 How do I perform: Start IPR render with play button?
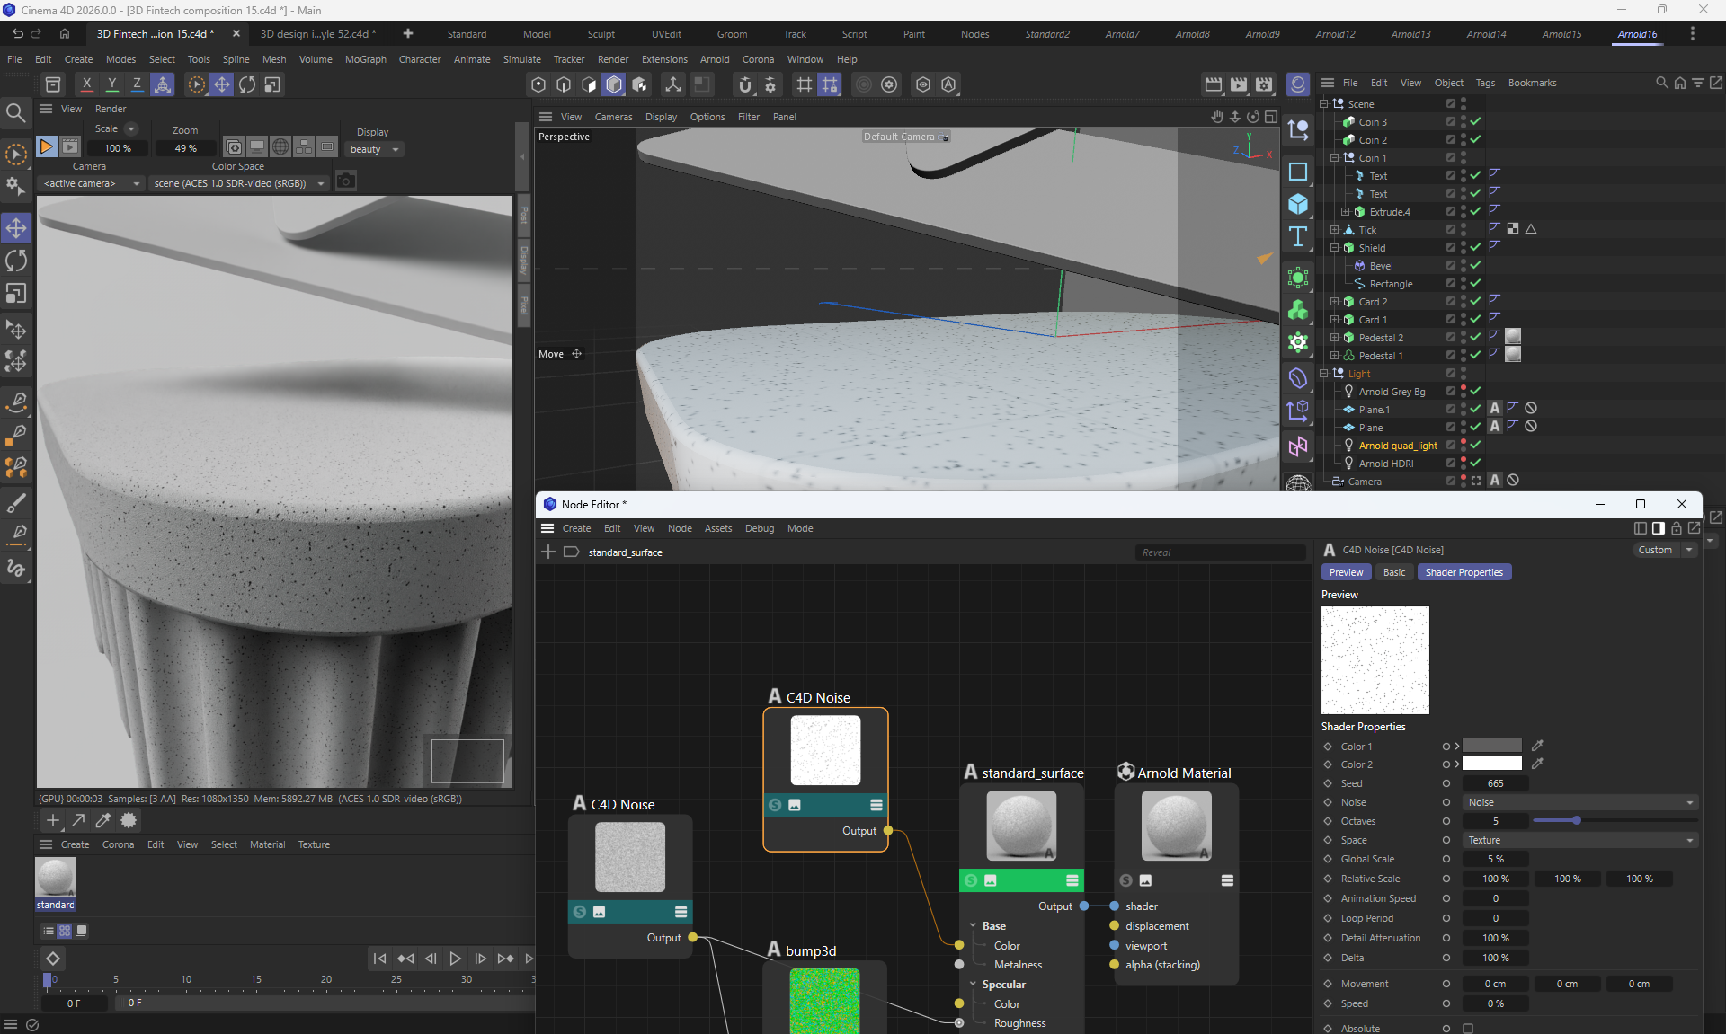click(x=46, y=146)
